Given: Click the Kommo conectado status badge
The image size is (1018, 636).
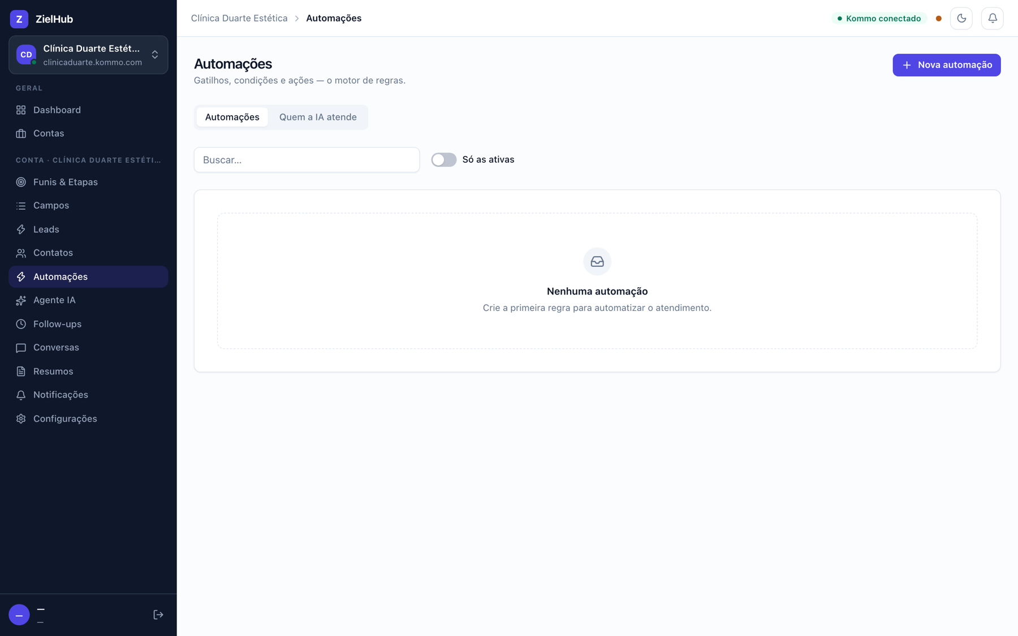Looking at the screenshot, I should 879,19.
